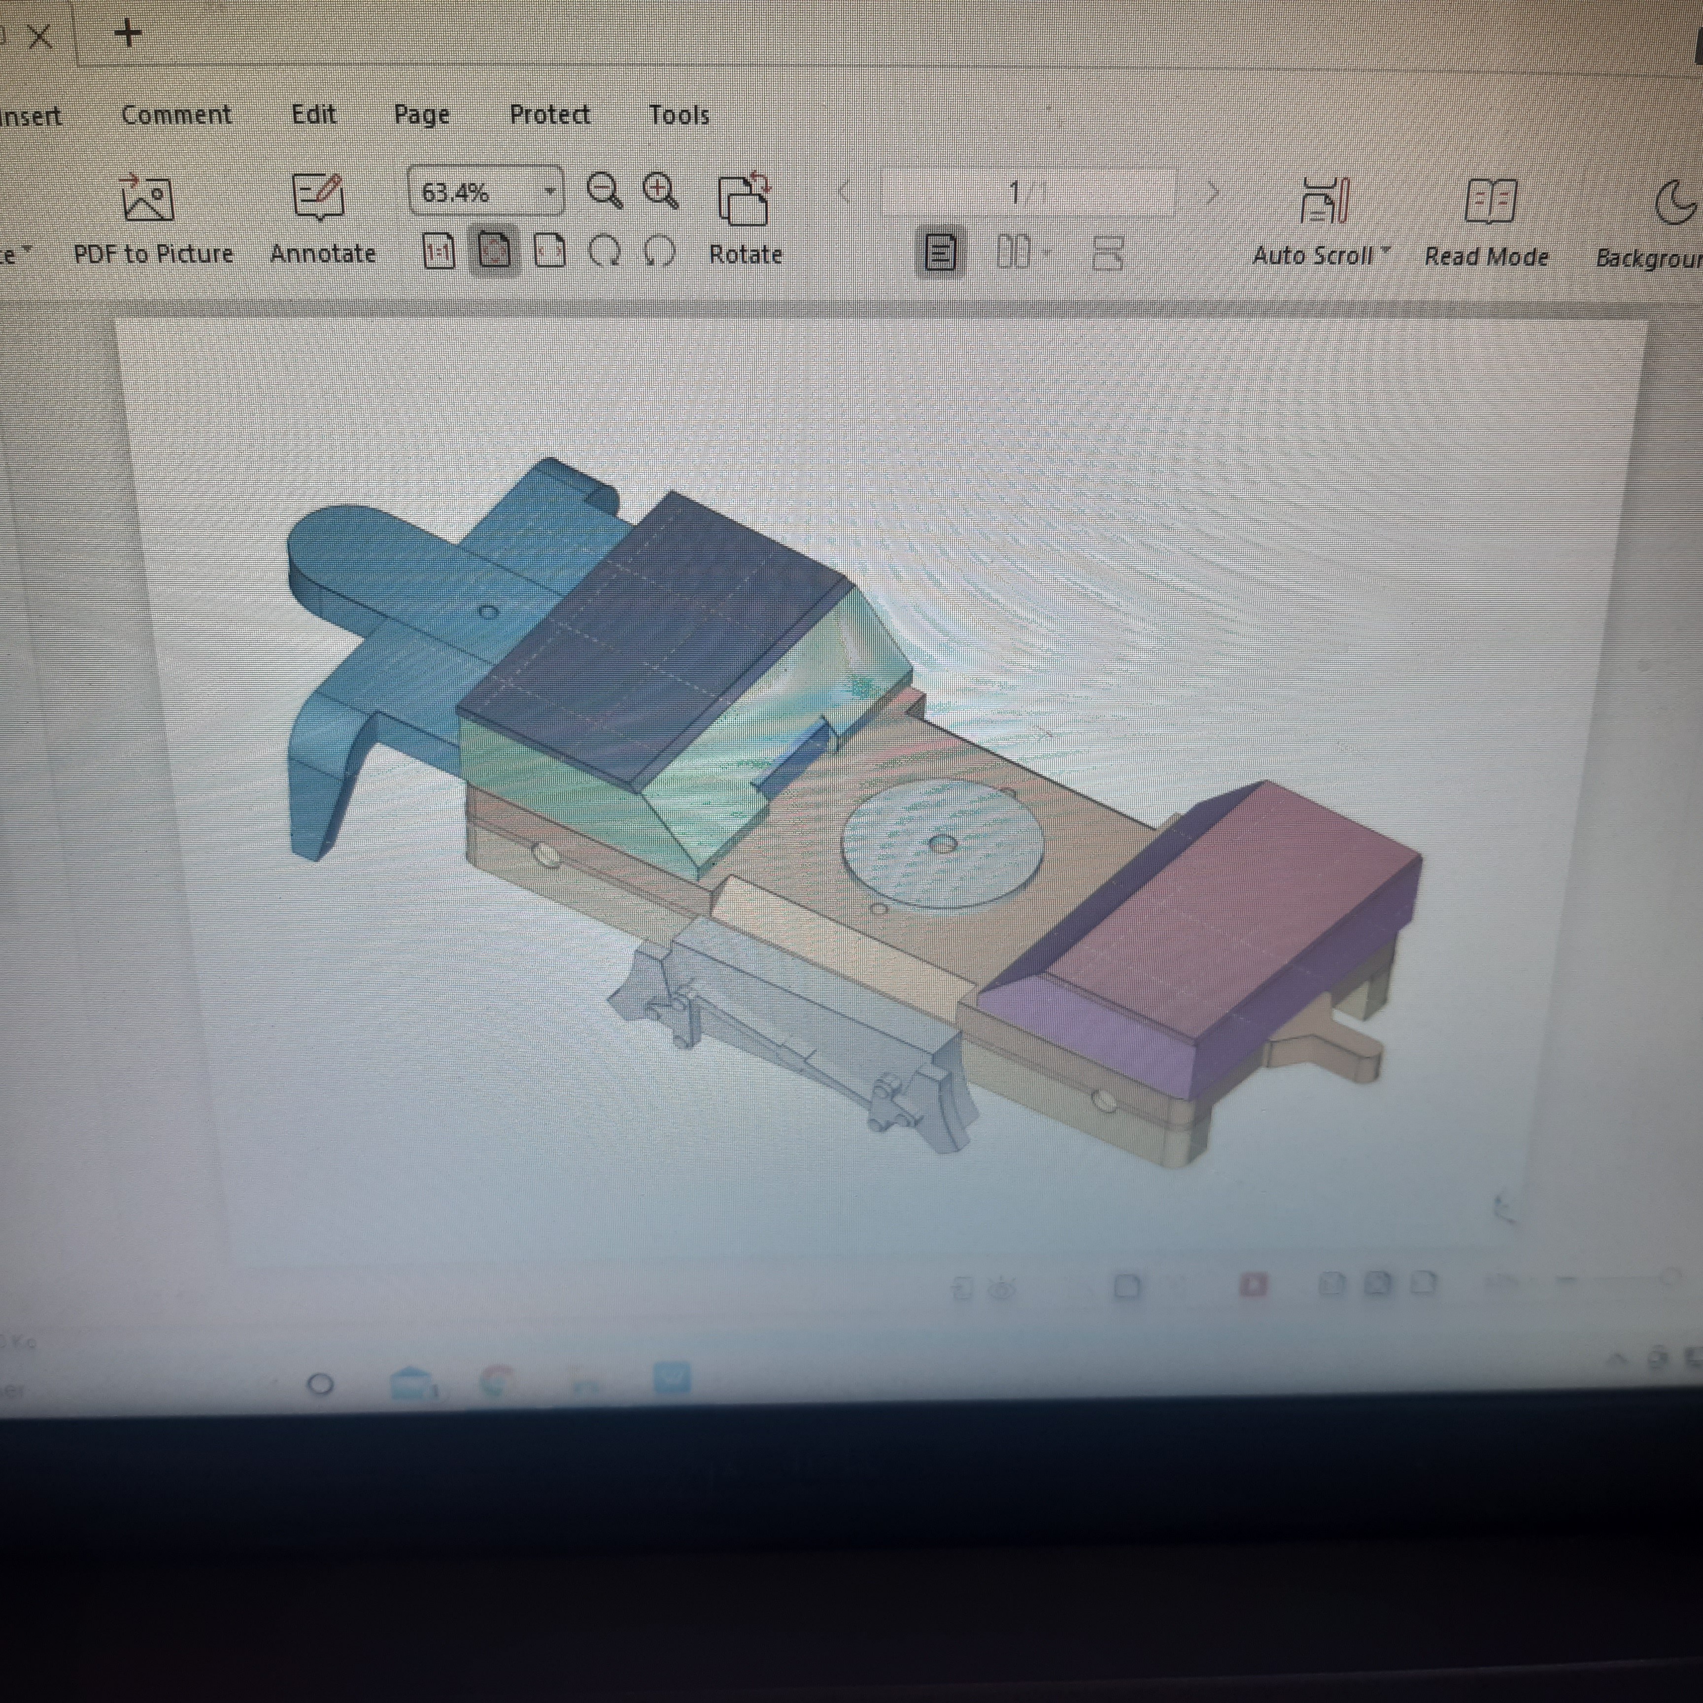Open a new tab with plus button
1703x1703 pixels.
click(x=129, y=34)
